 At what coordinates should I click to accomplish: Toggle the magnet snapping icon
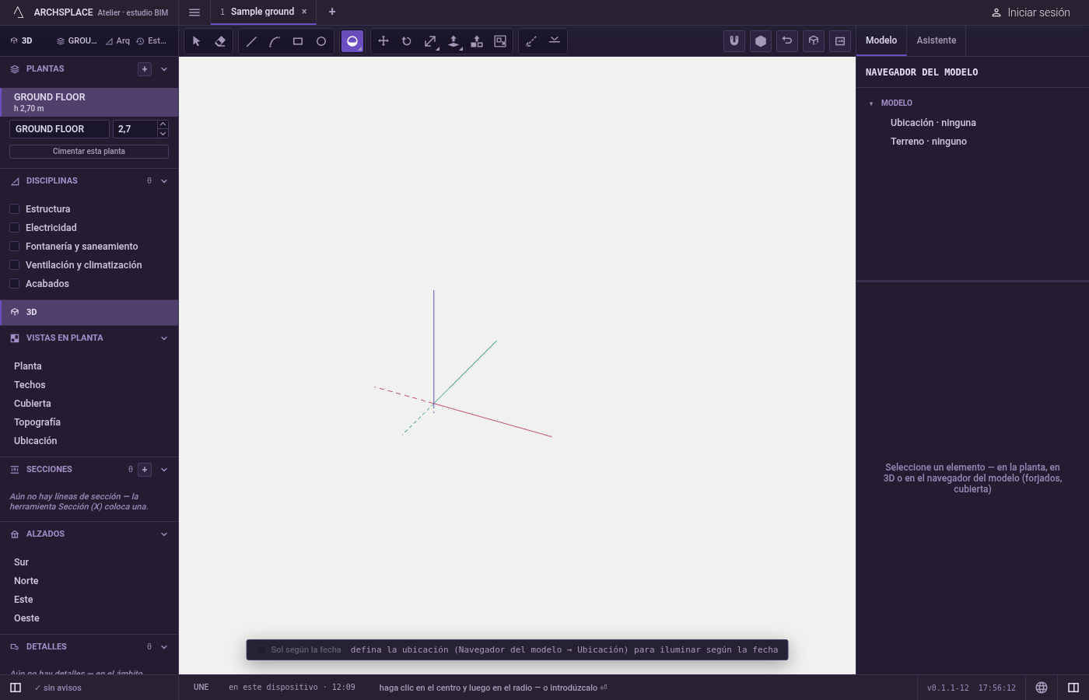[734, 41]
